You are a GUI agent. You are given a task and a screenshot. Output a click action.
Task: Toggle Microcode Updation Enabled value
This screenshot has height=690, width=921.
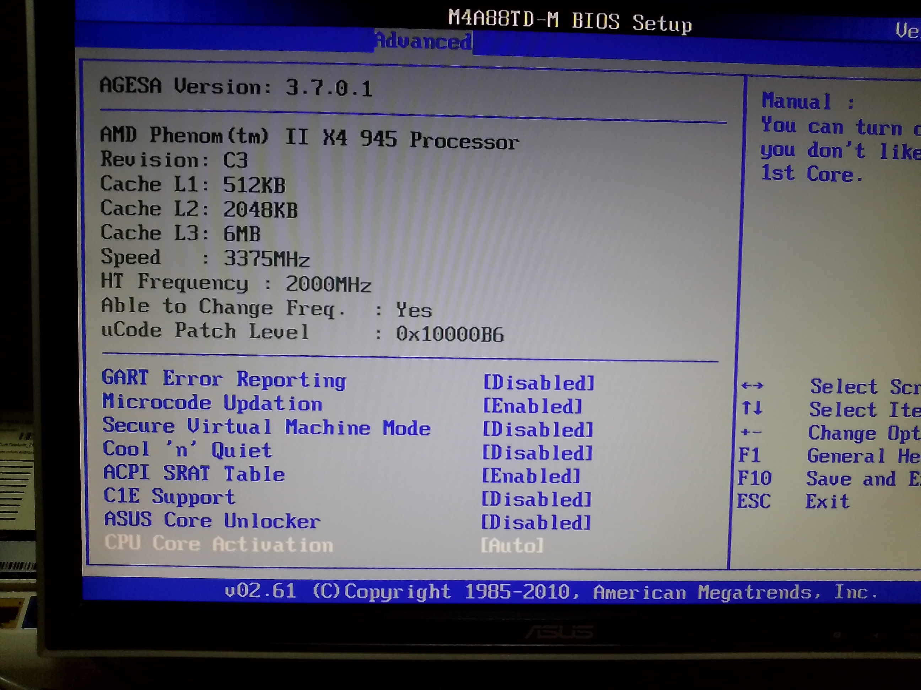(x=533, y=406)
